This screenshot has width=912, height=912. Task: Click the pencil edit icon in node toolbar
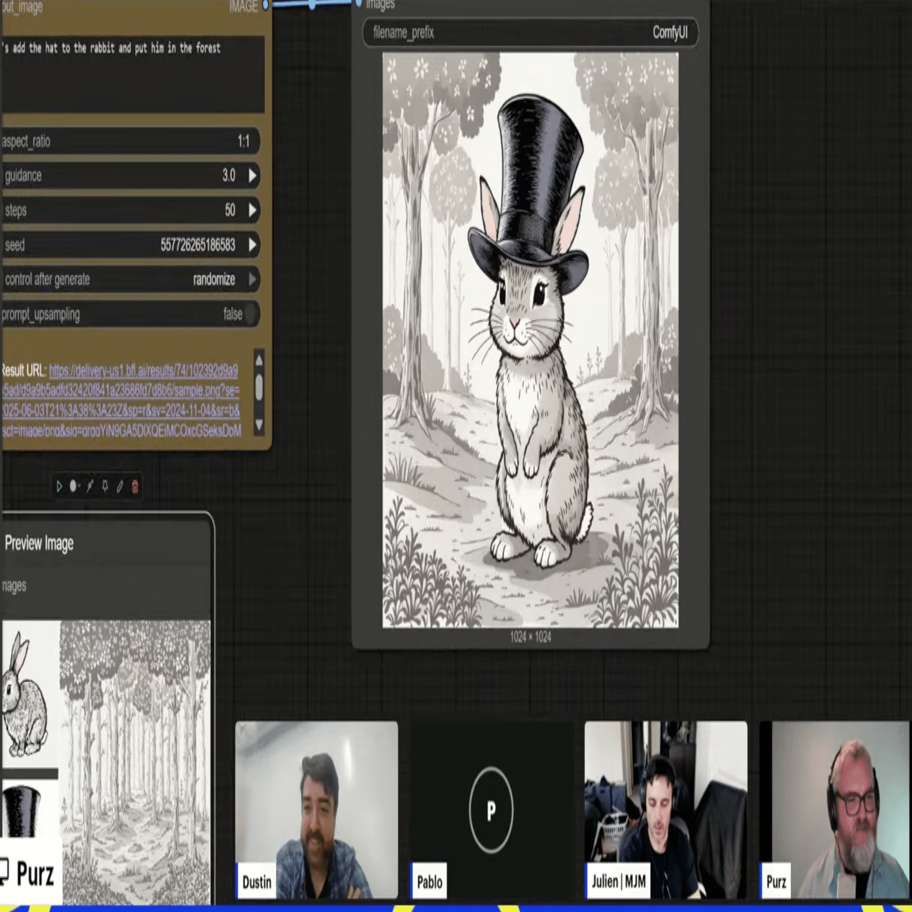pyautogui.click(x=120, y=487)
